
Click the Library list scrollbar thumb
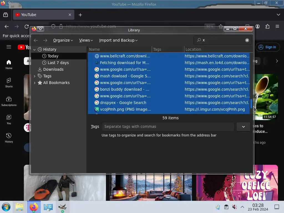251,104
